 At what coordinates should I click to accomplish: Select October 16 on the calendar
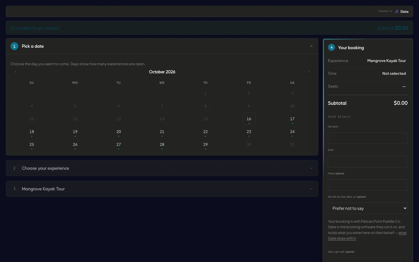(x=249, y=119)
